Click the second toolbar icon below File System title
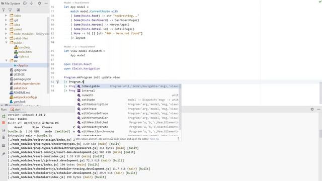Viewport: 322px width, 181px height. pos(10,10)
